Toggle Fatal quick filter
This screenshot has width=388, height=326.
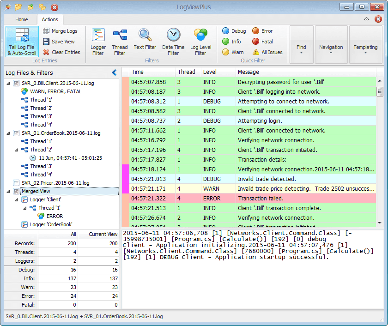tap(262, 42)
